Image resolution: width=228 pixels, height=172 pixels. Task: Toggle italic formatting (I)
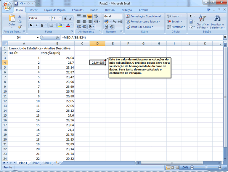pyautogui.click(x=36, y=25)
